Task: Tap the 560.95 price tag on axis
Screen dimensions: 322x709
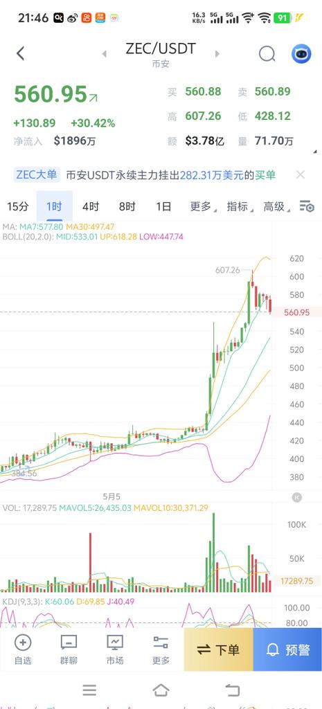Action: click(296, 312)
